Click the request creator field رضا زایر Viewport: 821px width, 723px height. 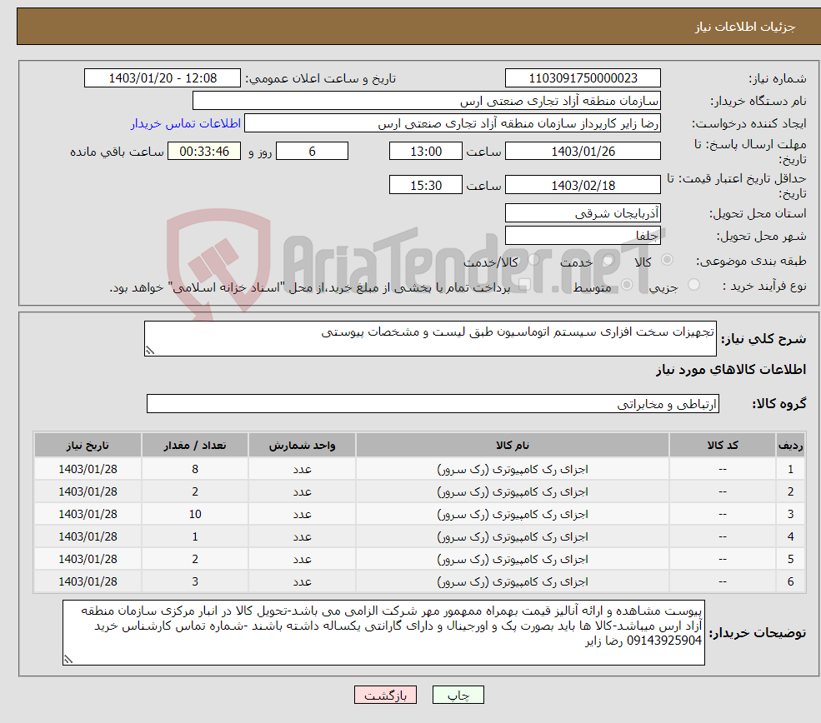[x=453, y=123]
